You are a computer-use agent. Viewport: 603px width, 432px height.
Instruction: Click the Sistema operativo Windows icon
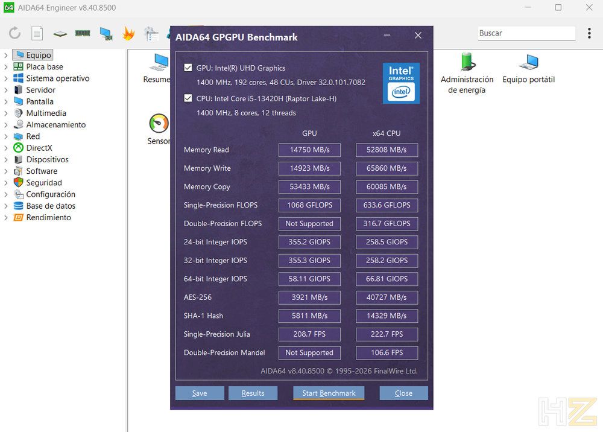[18, 78]
